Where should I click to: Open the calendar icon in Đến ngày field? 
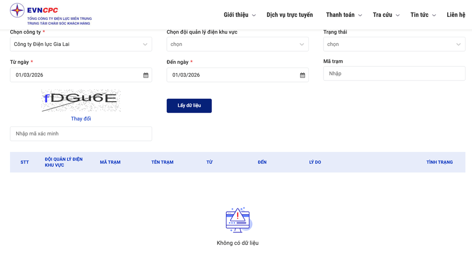[x=302, y=75]
